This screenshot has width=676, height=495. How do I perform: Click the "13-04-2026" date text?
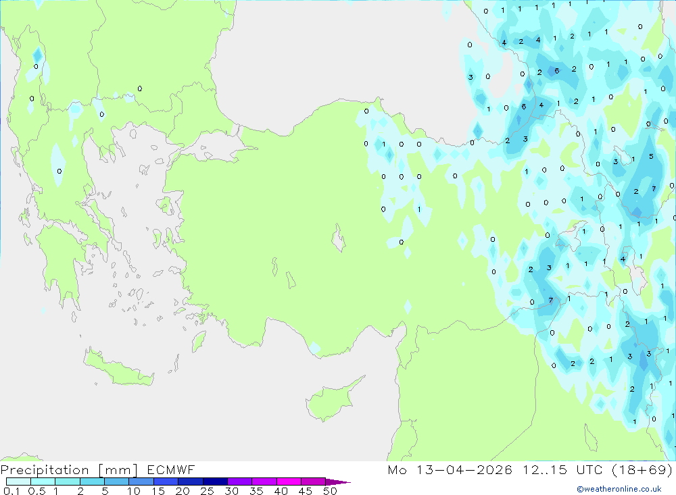click(464, 469)
